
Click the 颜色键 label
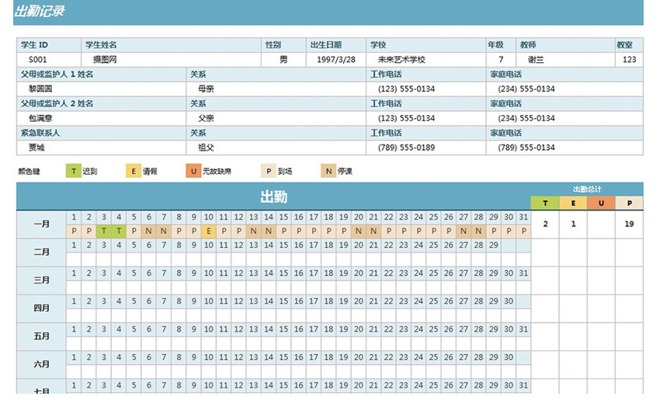pos(29,172)
